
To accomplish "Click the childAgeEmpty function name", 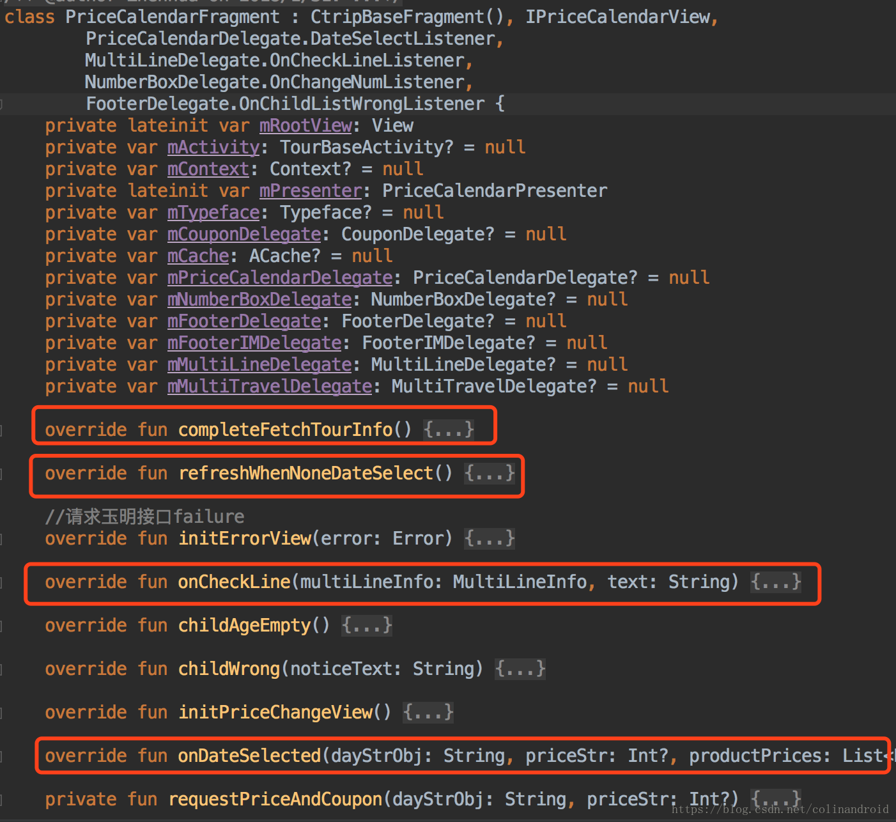I will coord(244,625).
